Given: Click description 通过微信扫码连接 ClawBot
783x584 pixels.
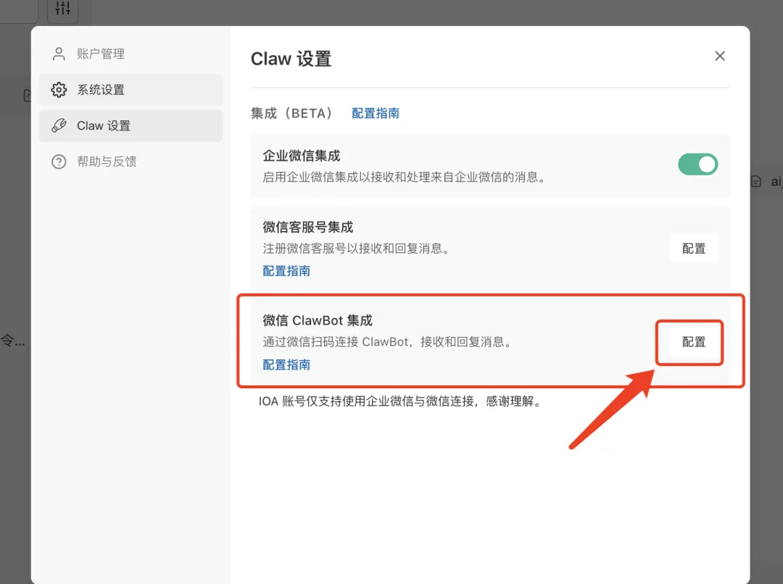Looking at the screenshot, I should [387, 342].
